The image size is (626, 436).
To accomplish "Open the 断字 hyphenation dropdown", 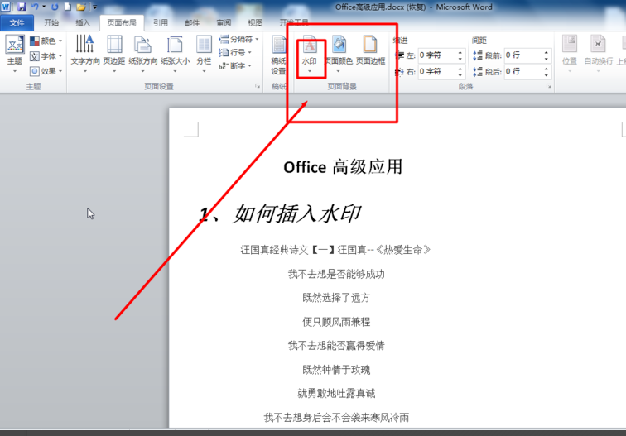I will (235, 66).
